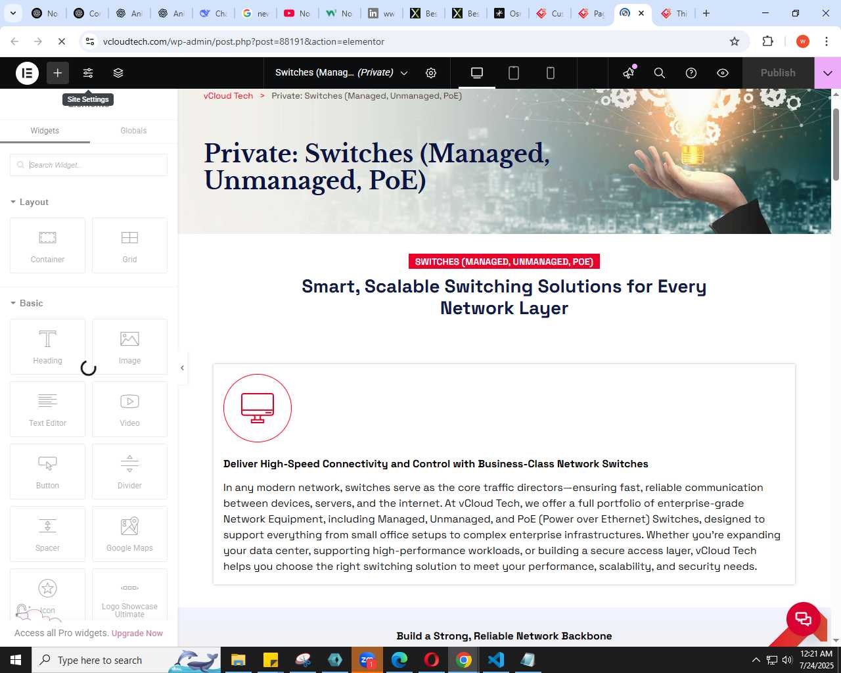Open Microsoft Edge from taskbar
The height and width of the screenshot is (673, 841).
[399, 660]
